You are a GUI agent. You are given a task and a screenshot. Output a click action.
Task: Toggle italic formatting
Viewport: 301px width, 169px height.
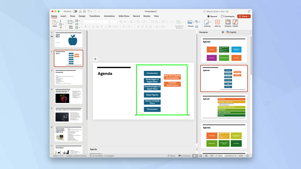[90, 26]
